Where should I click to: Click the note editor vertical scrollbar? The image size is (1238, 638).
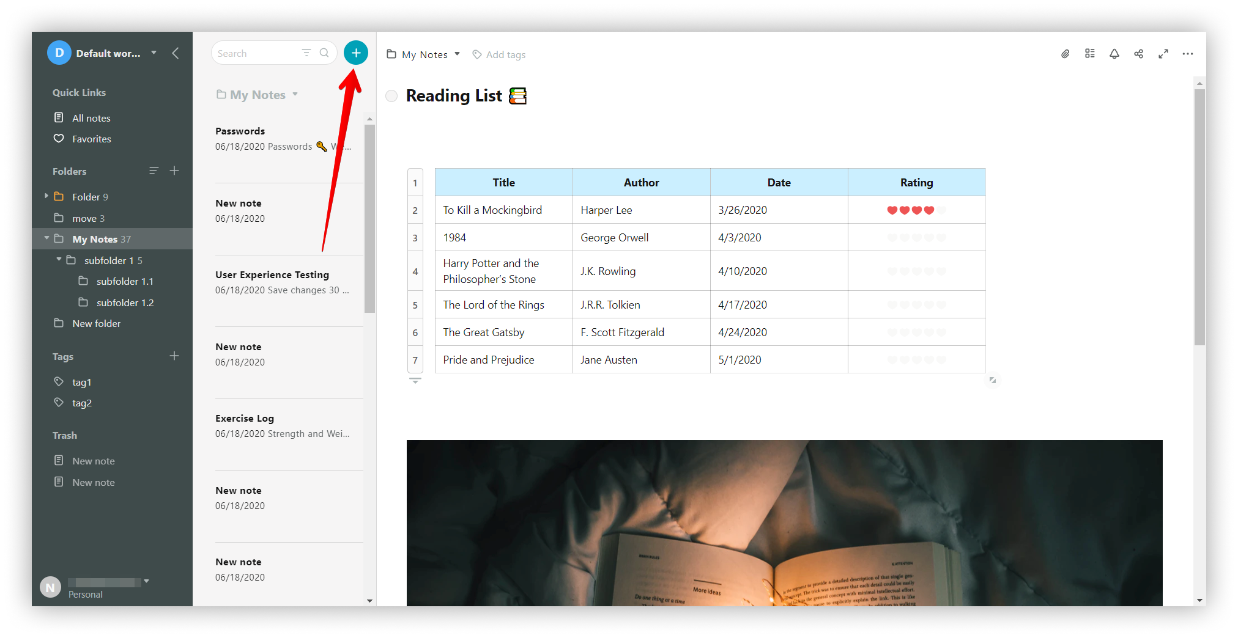click(1199, 217)
